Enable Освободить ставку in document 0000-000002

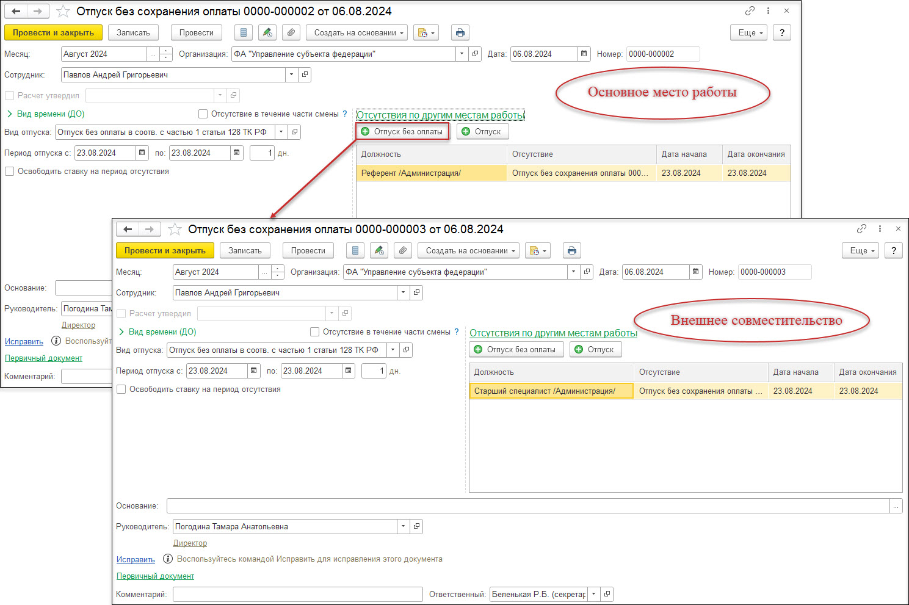(x=9, y=172)
